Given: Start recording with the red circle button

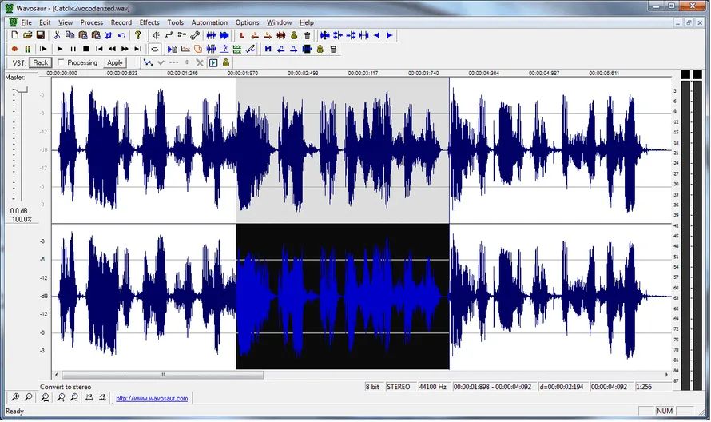Looking at the screenshot, I should click(14, 49).
